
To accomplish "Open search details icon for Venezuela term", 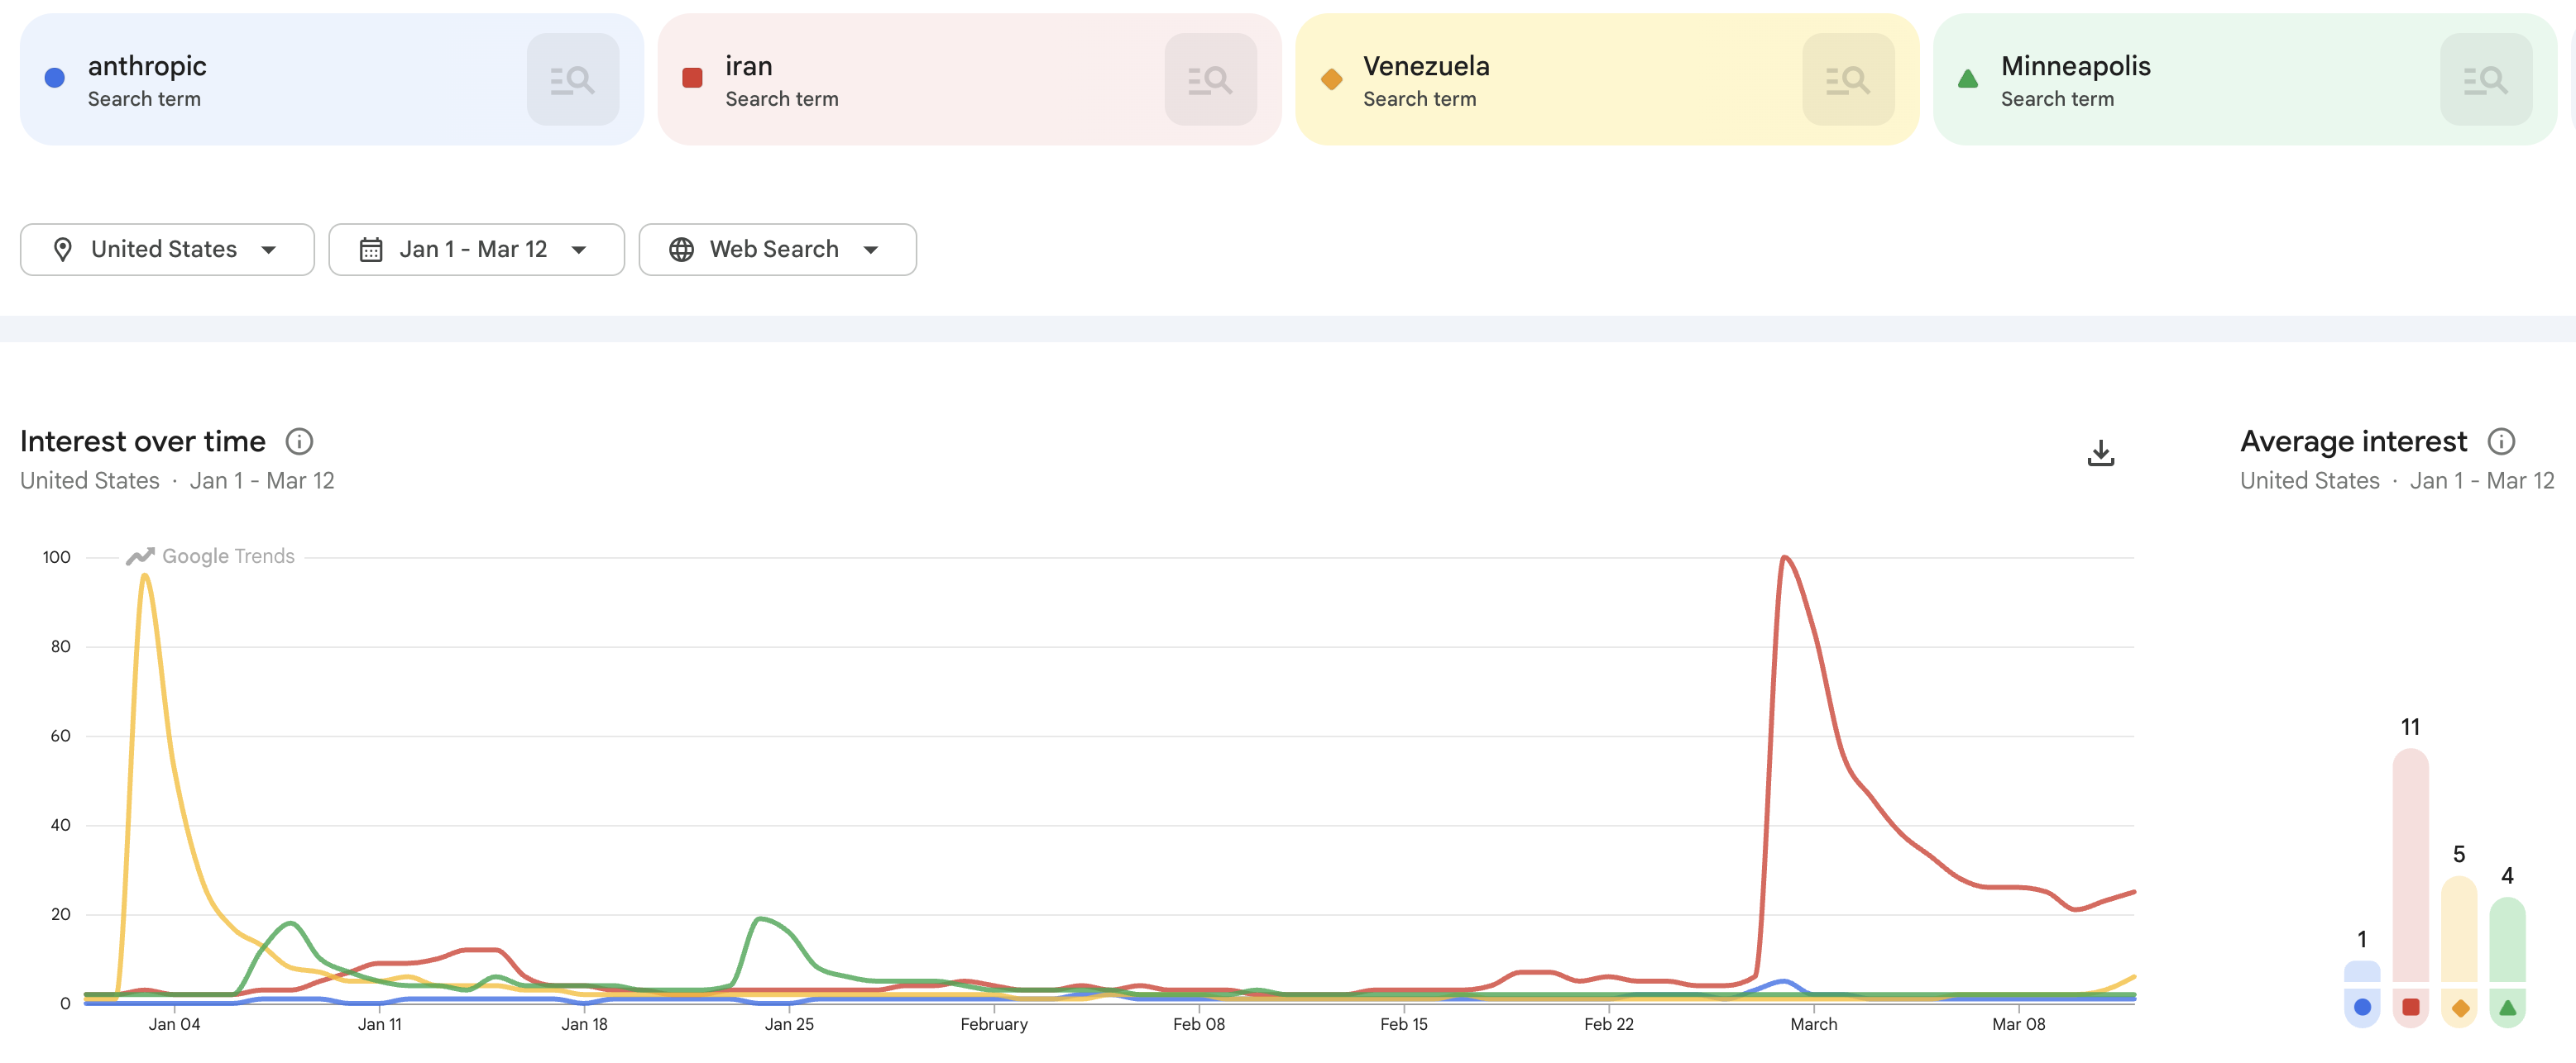I will point(1848,79).
